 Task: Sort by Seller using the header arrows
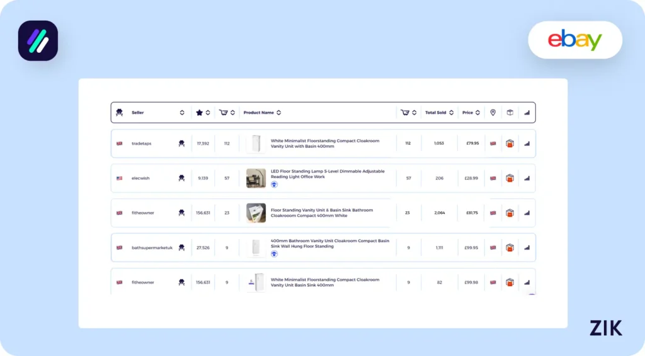[182, 113]
